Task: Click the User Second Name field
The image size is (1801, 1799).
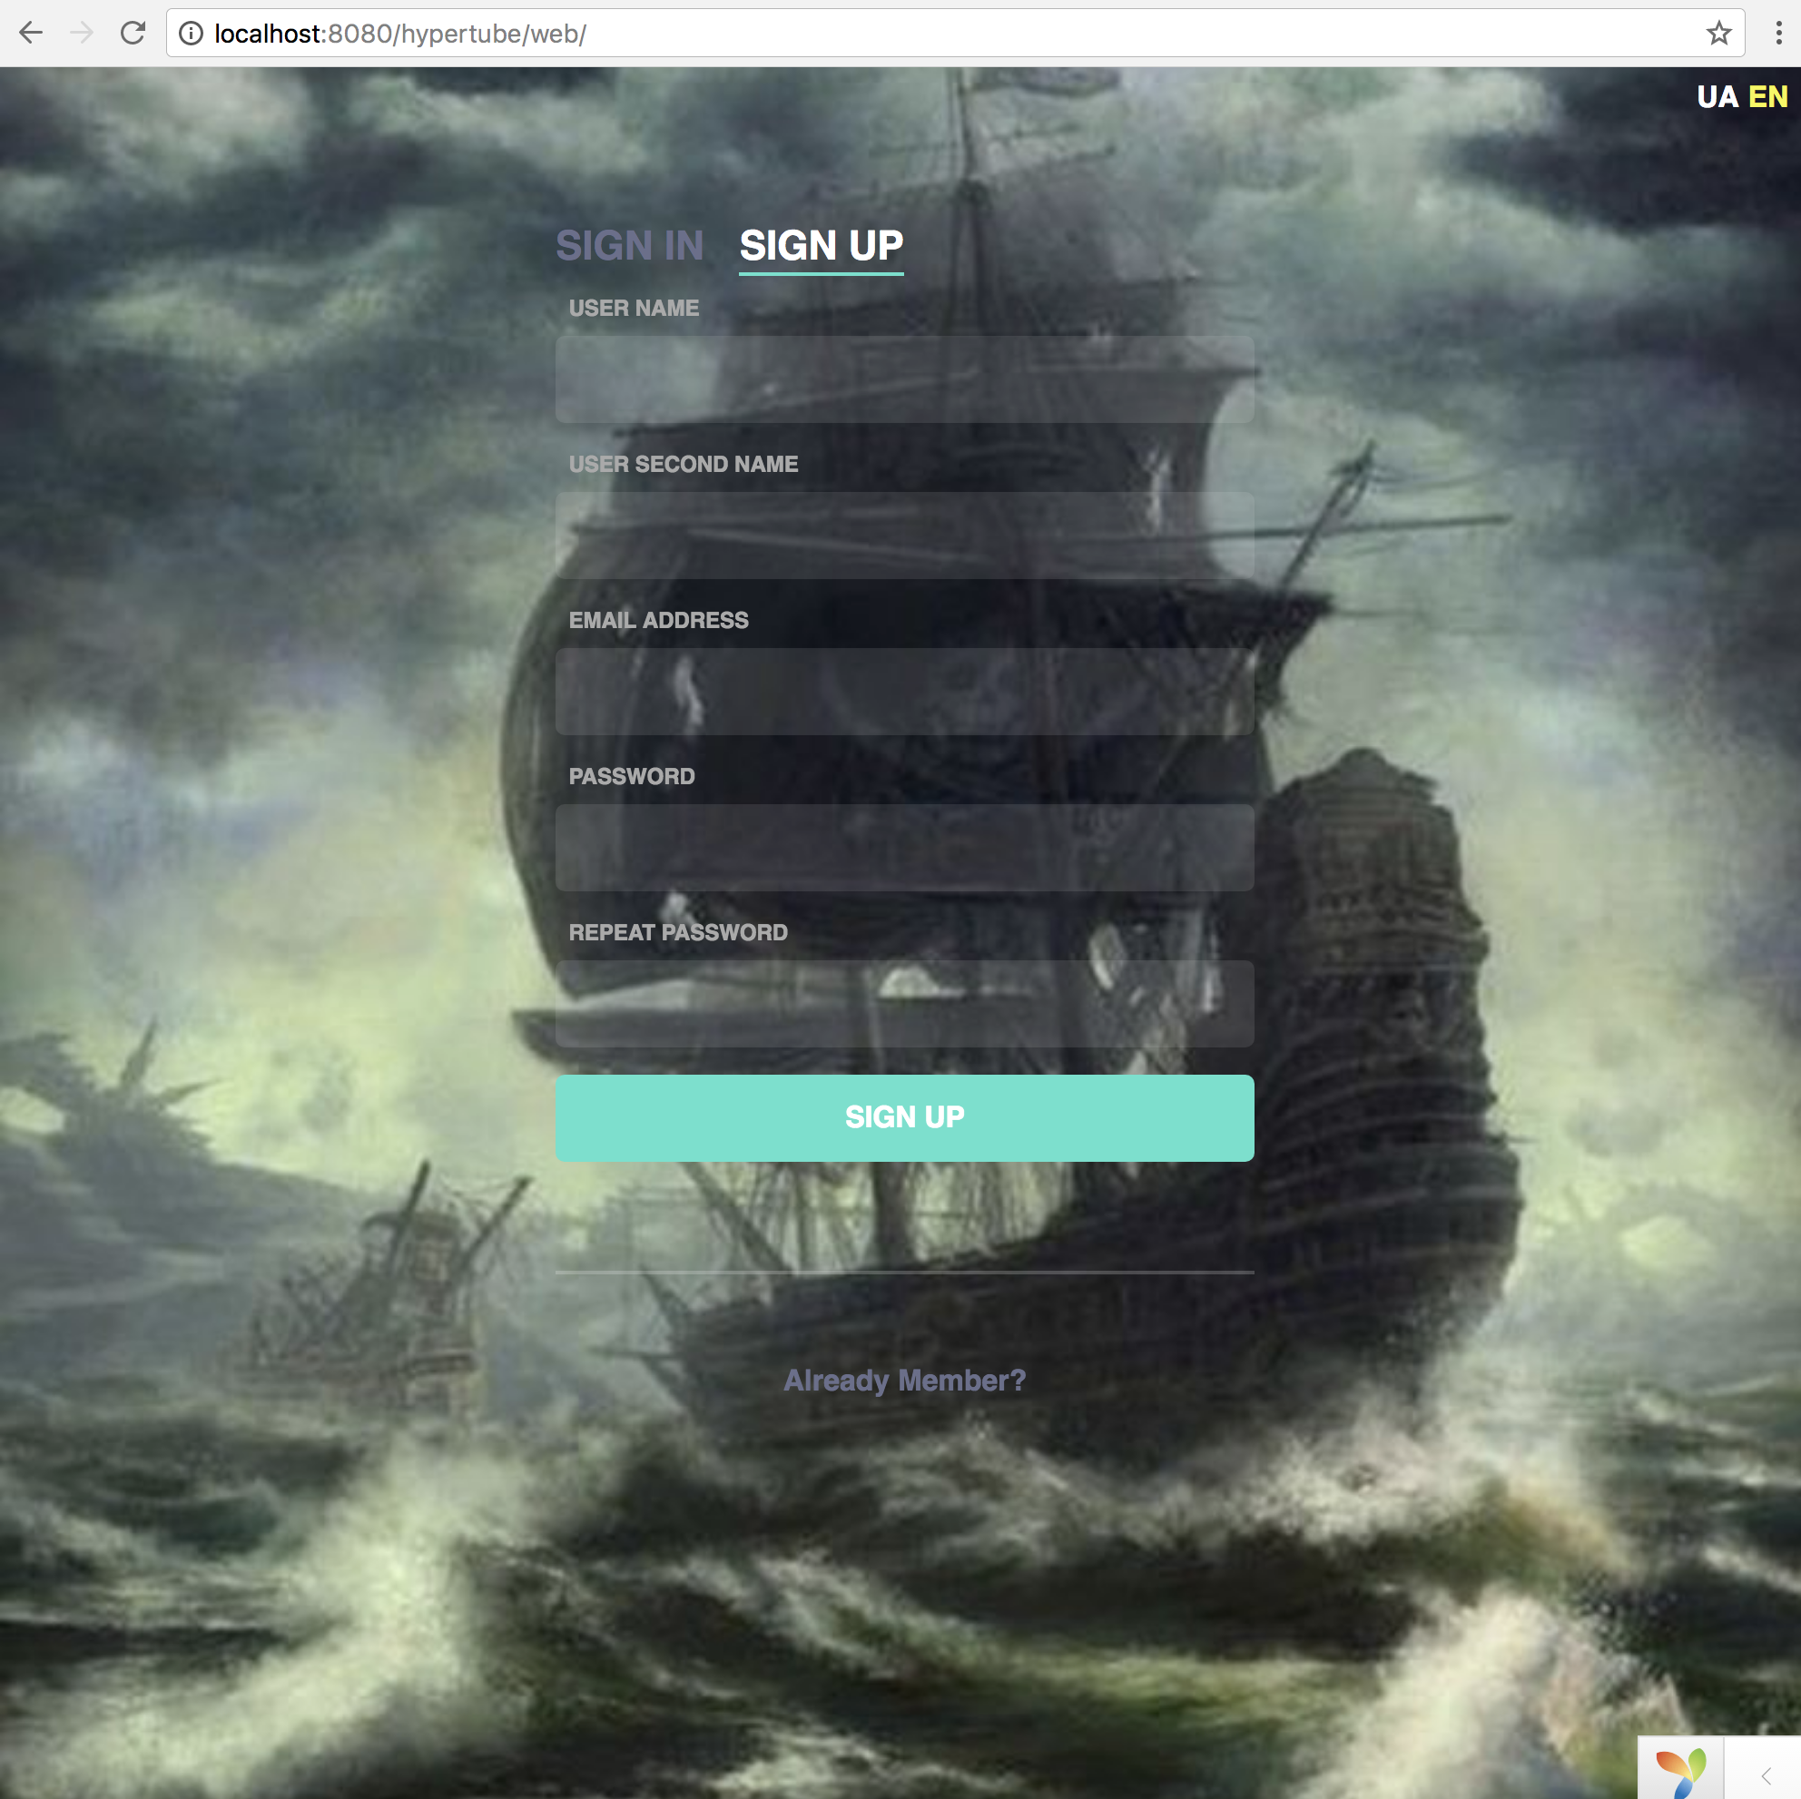Action: [904, 535]
